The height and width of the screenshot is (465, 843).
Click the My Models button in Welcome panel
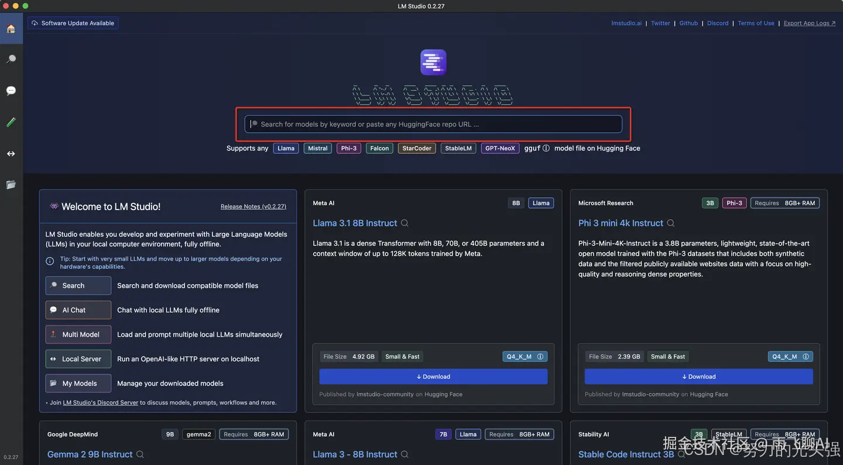78,384
